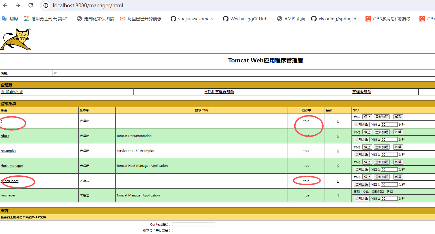This screenshot has width=435, height=234.
Task: Click the idle minutes field for /jeecg-boot
Action: pos(389,184)
